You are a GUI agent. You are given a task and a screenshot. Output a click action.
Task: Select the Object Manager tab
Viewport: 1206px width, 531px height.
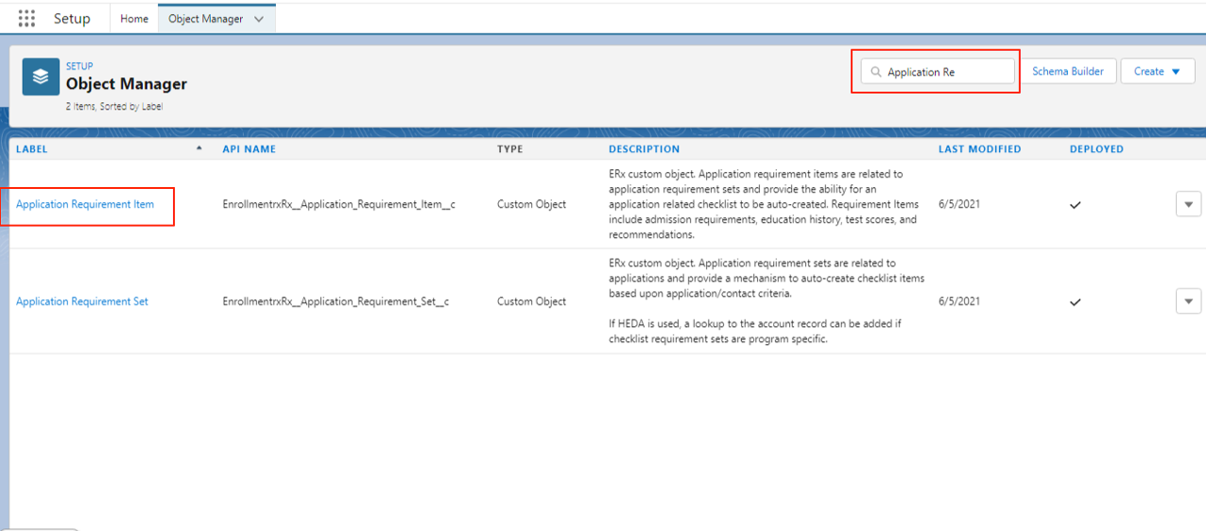click(x=205, y=19)
